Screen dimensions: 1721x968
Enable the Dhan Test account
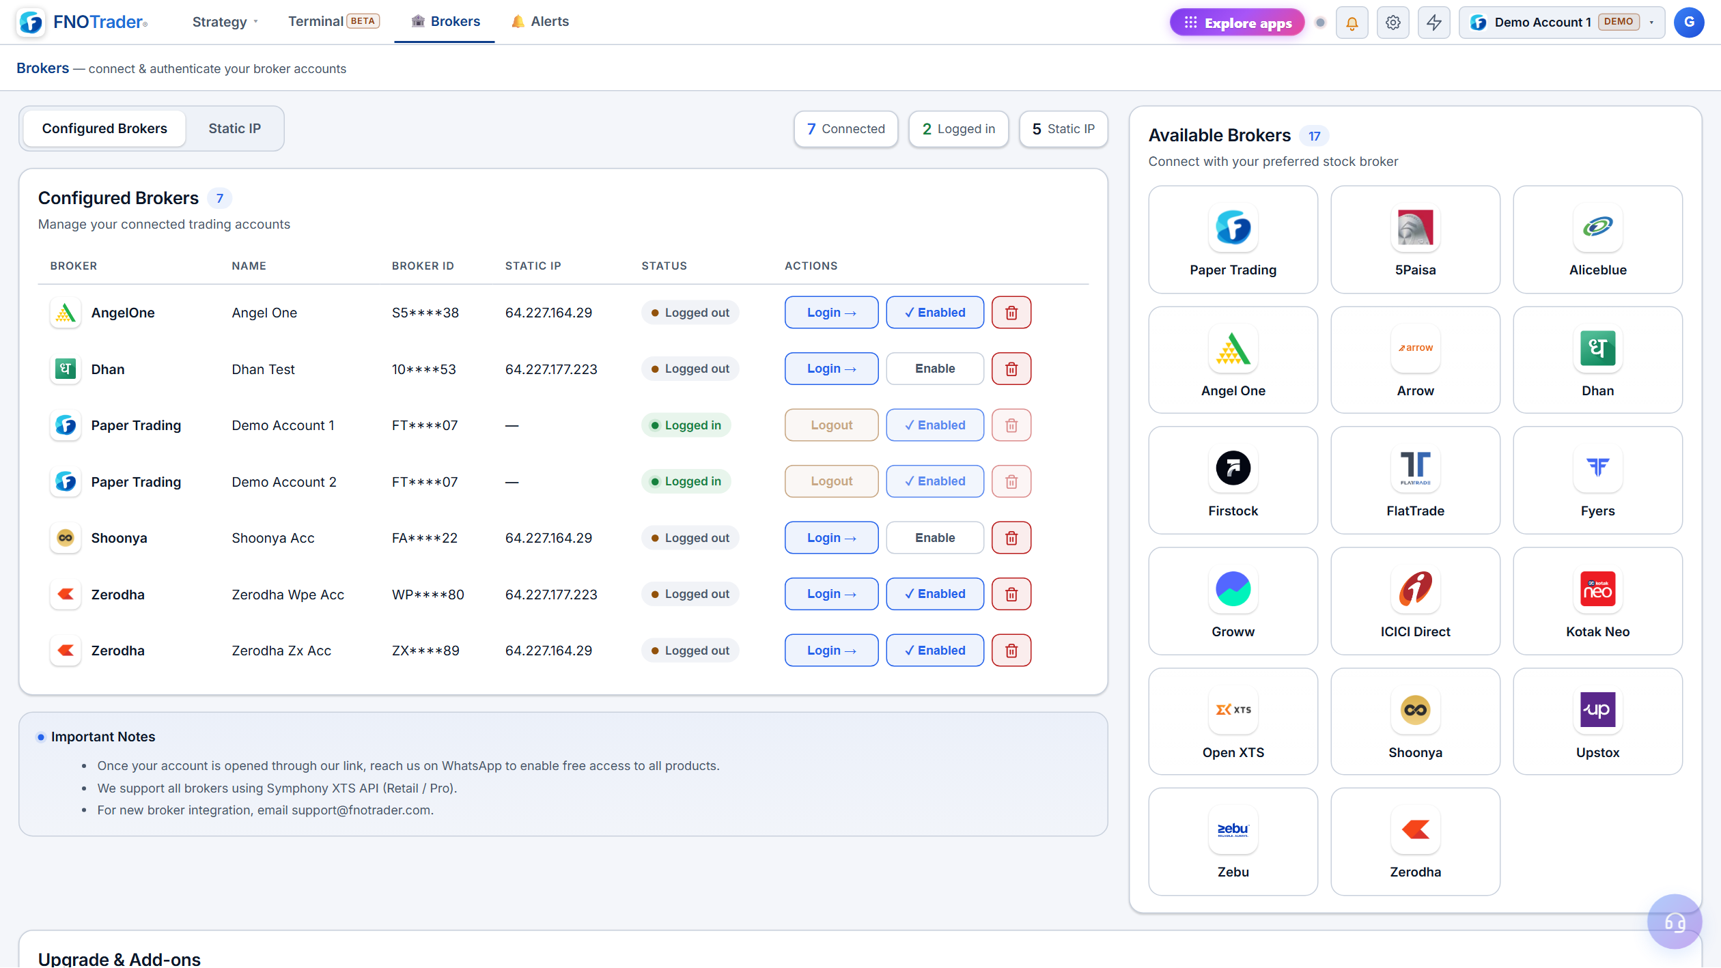click(x=935, y=369)
